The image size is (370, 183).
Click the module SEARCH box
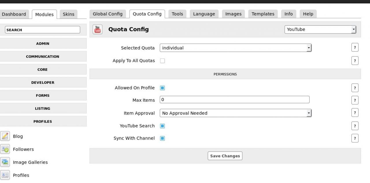tap(42, 30)
